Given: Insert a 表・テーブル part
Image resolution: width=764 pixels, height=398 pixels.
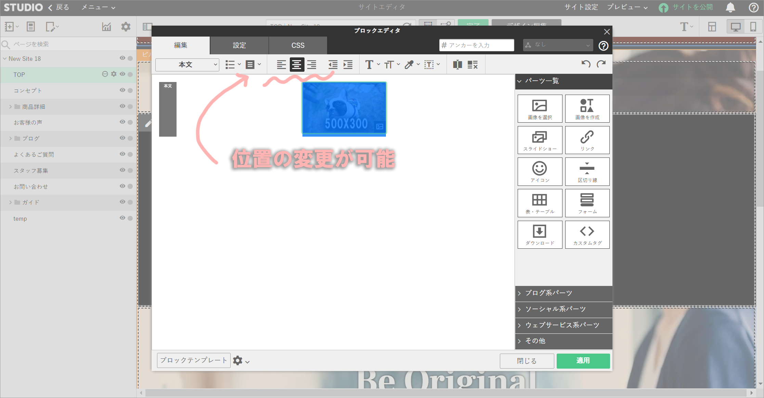Looking at the screenshot, I should [540, 203].
